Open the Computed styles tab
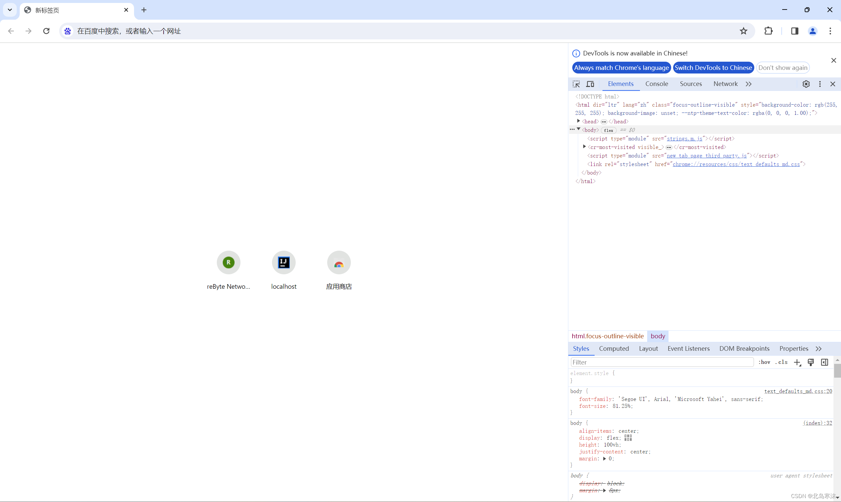 tap(614, 348)
